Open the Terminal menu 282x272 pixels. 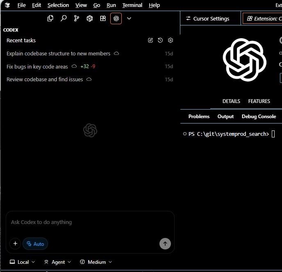(x=132, y=5)
